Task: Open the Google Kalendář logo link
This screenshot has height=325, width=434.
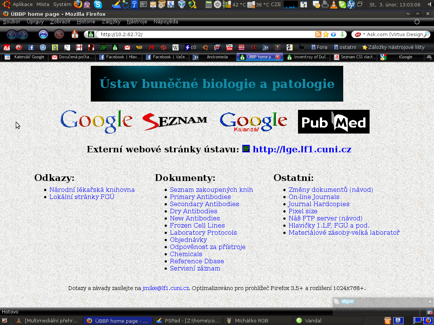Action: click(253, 122)
